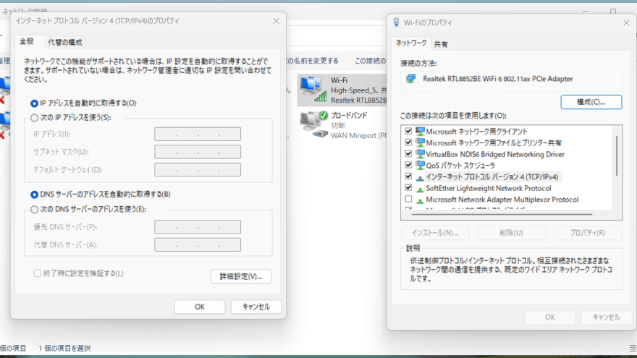Click the alternate DNS server field
The image size is (637, 358).
198,244
